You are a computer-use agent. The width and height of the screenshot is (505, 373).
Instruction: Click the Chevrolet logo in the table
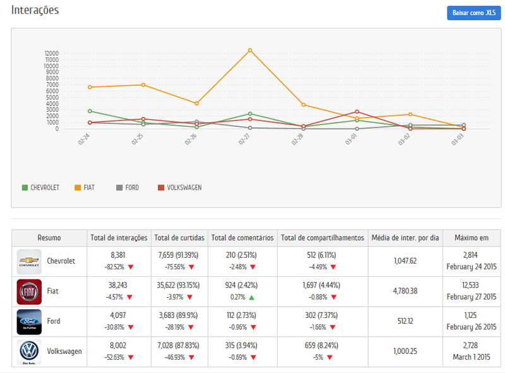(29, 261)
